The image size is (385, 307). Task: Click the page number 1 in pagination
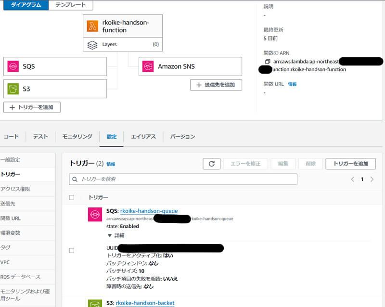click(x=362, y=179)
